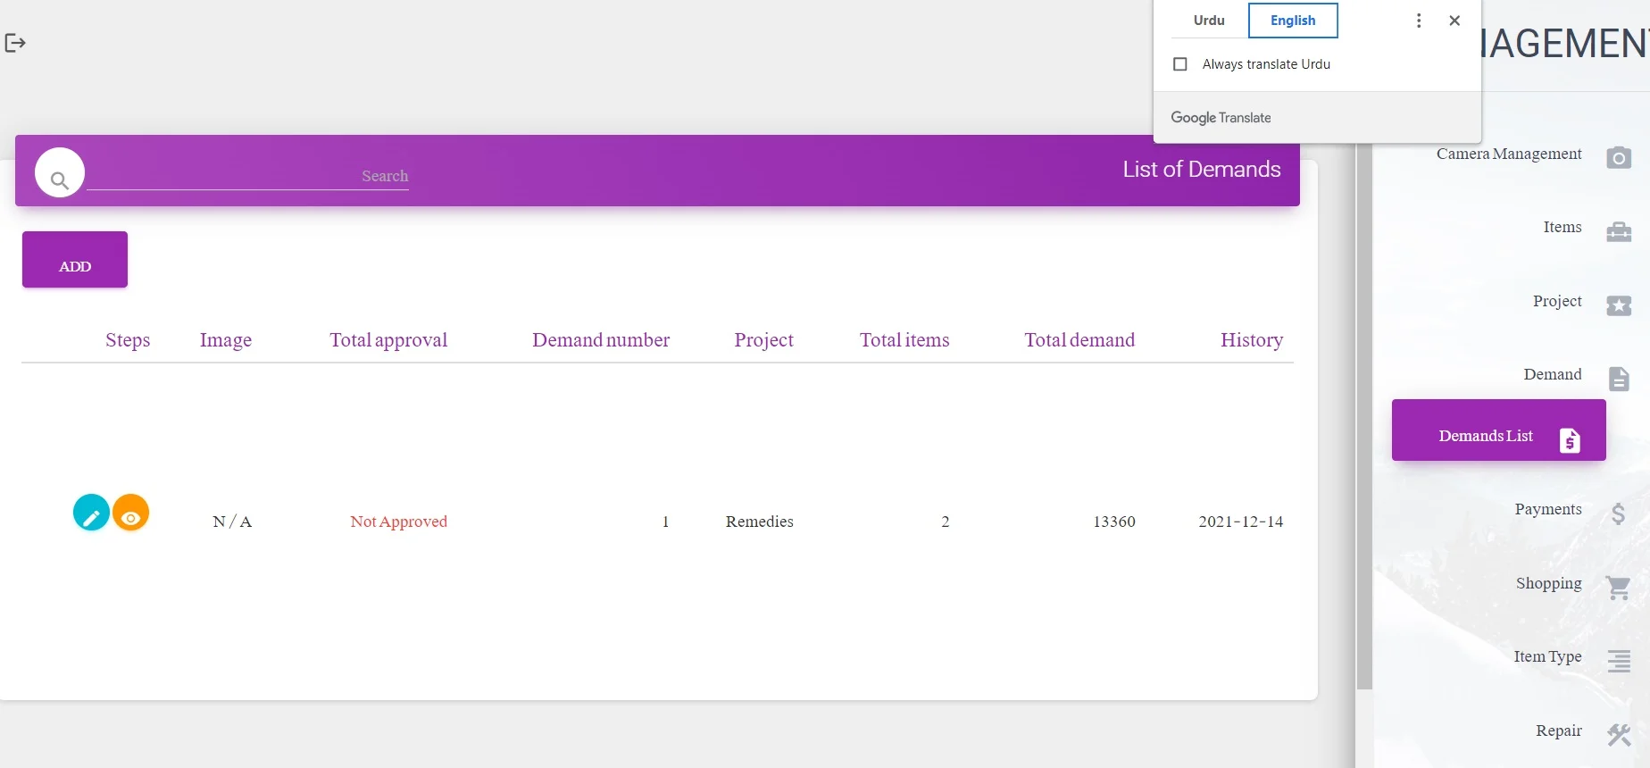1650x768 pixels.
Task: Open Google Translate three-dot options menu
Action: click(1418, 21)
